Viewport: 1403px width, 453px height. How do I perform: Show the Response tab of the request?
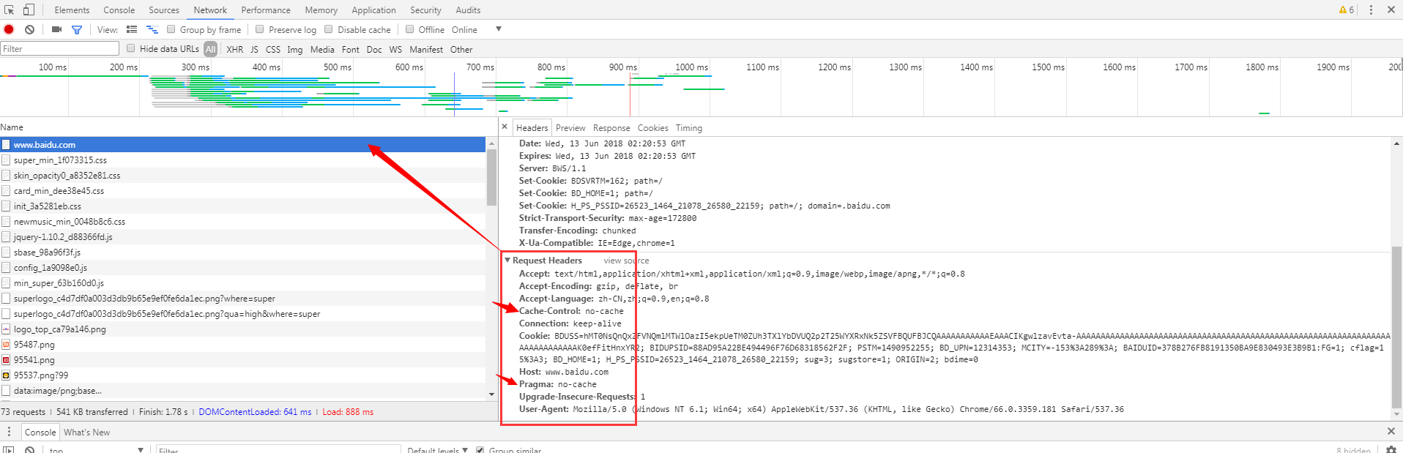click(x=611, y=127)
